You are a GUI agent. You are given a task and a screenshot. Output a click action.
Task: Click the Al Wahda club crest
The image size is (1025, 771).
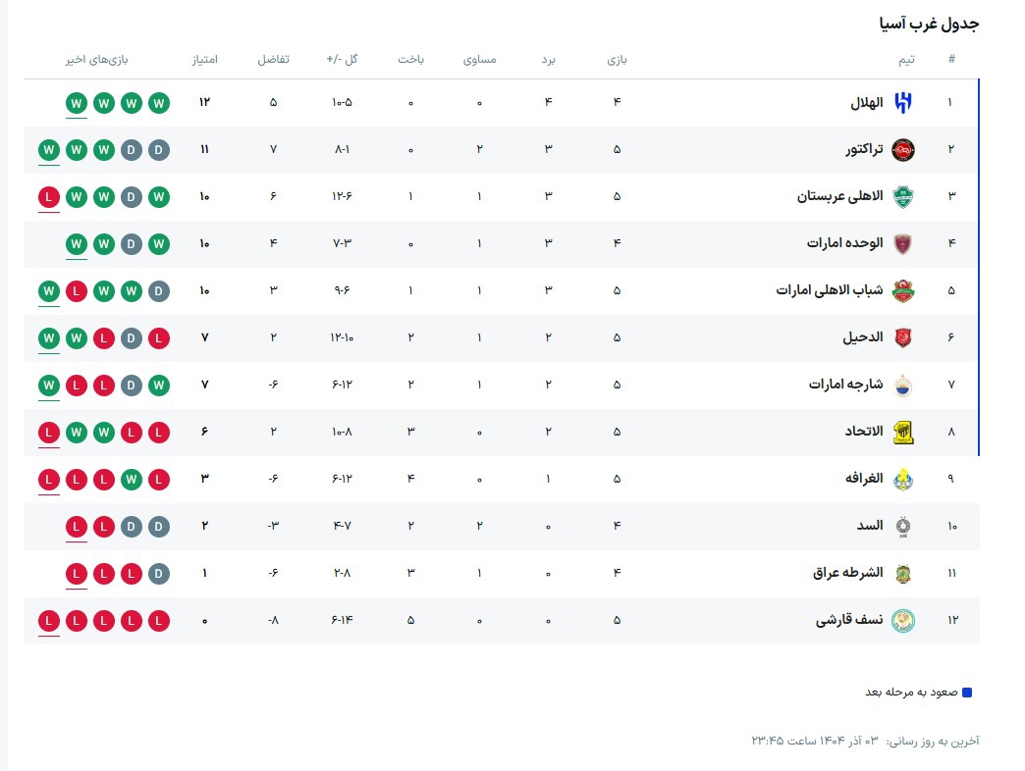[x=902, y=243]
